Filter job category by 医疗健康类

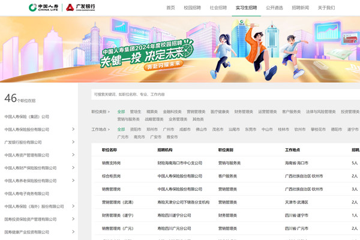pyautogui.click(x=220, y=112)
